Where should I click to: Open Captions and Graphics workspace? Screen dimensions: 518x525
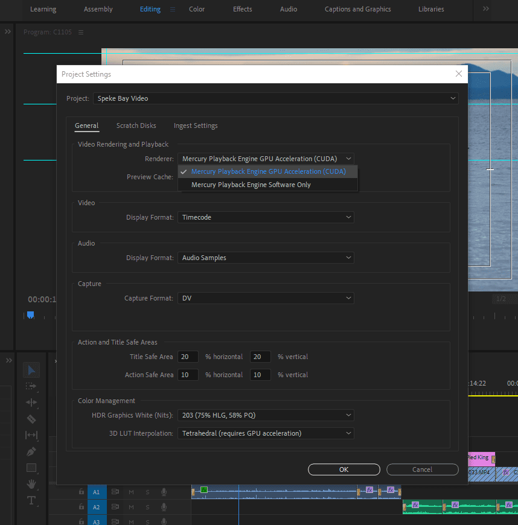click(x=357, y=10)
